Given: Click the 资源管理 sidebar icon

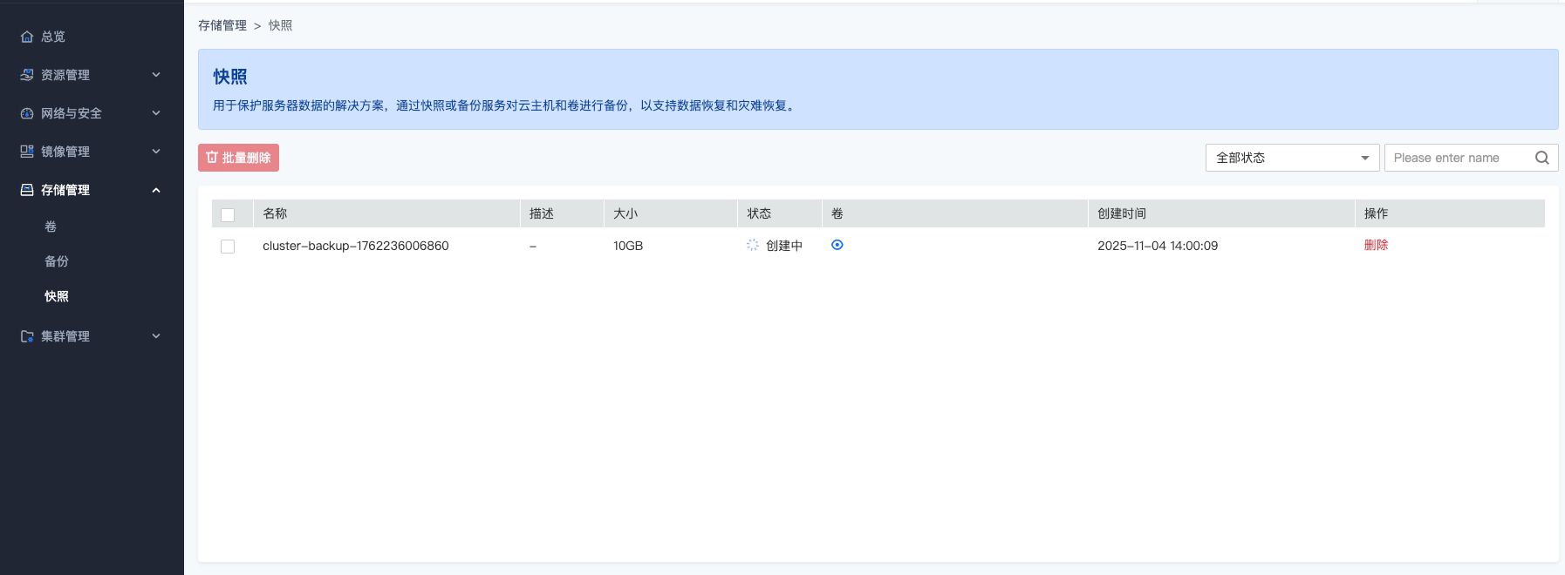Looking at the screenshot, I should click(27, 75).
